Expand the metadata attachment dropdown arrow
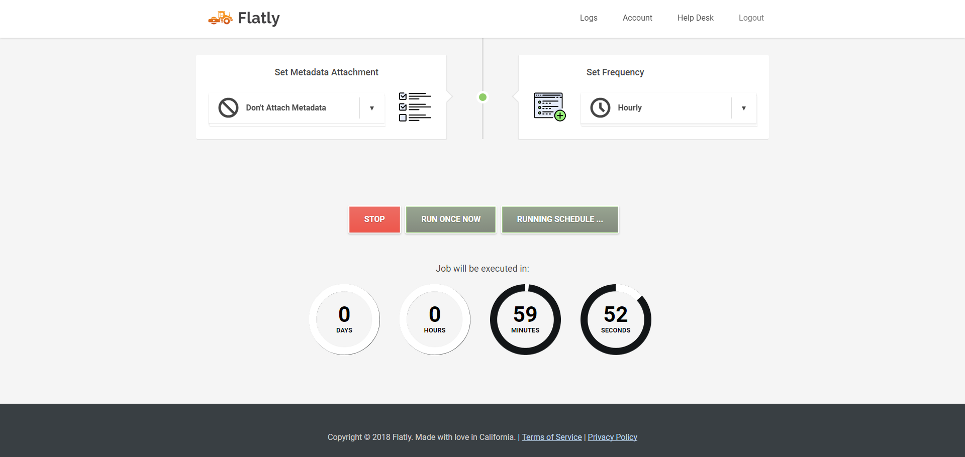 click(372, 108)
